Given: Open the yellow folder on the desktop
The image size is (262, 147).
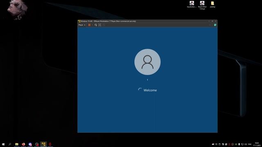Looking at the screenshot, I should [212, 4].
